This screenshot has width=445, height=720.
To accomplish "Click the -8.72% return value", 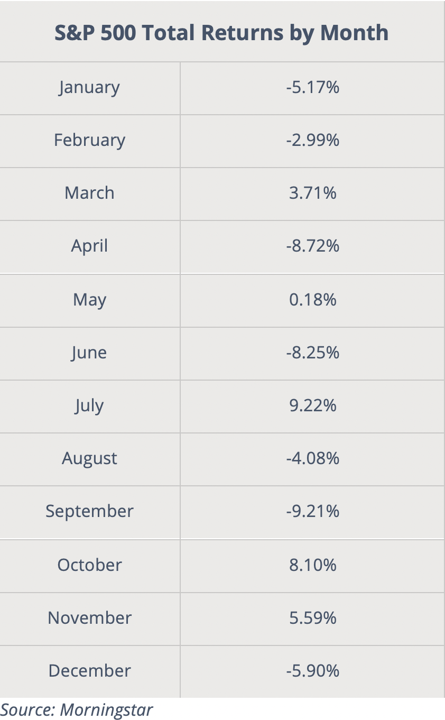I will 312,246.
